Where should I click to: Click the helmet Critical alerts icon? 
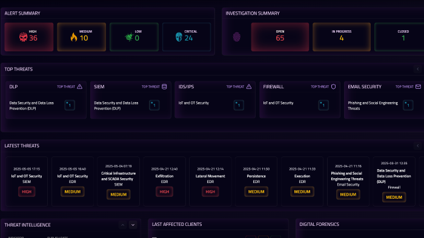click(179, 37)
